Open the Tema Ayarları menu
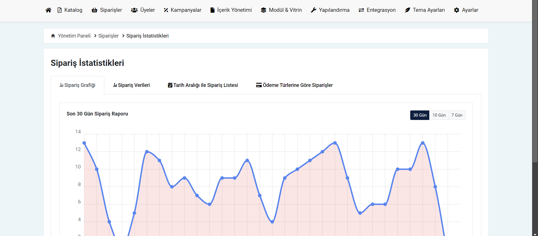This screenshot has height=236, width=538. pos(425,10)
